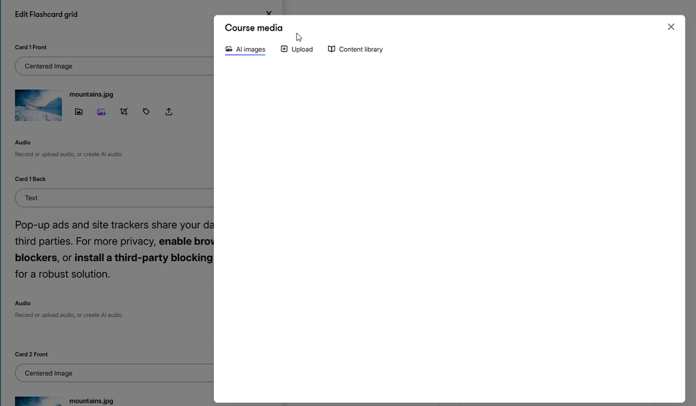Close the Edit Flashcard grid panel
Image resolution: width=696 pixels, height=406 pixels.
268,13
